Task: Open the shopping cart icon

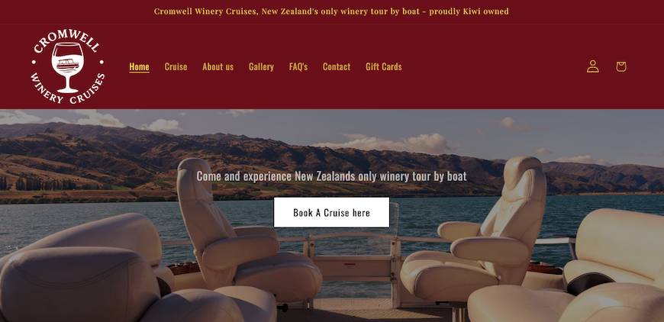Action: point(620,66)
